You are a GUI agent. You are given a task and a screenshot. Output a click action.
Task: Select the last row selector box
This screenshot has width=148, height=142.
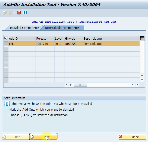click(x=6, y=80)
